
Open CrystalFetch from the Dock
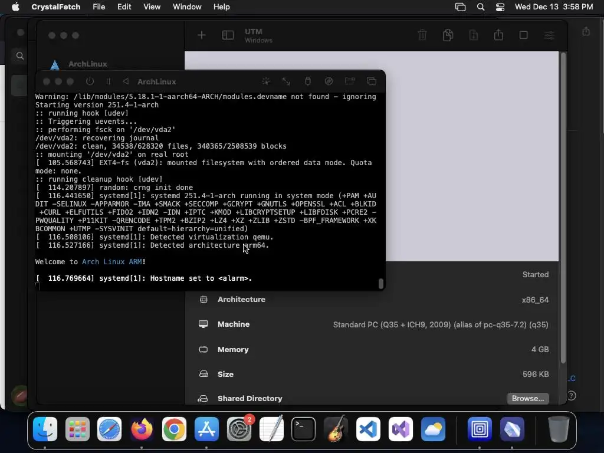(512, 429)
